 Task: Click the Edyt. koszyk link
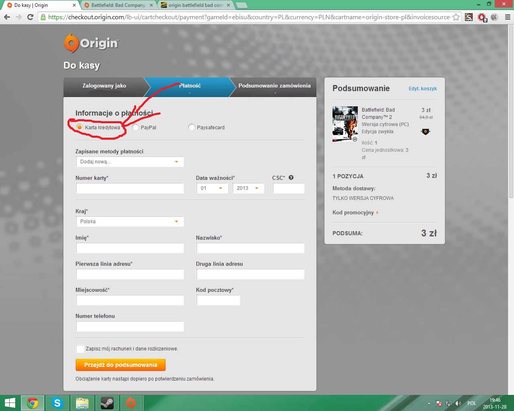coord(422,89)
